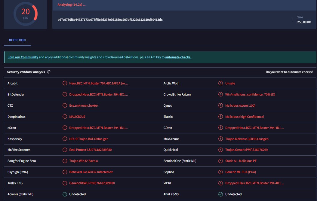Click MaxSecure's Trojan.Malware.300983.susgen result
Viewport: 317px width, 201px height.
point(247,139)
